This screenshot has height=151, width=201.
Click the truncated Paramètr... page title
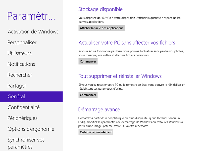[31, 16]
